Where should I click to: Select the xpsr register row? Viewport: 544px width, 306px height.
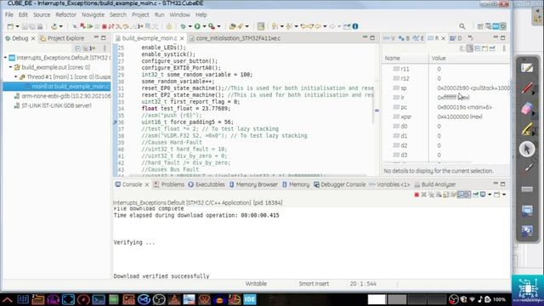446,117
